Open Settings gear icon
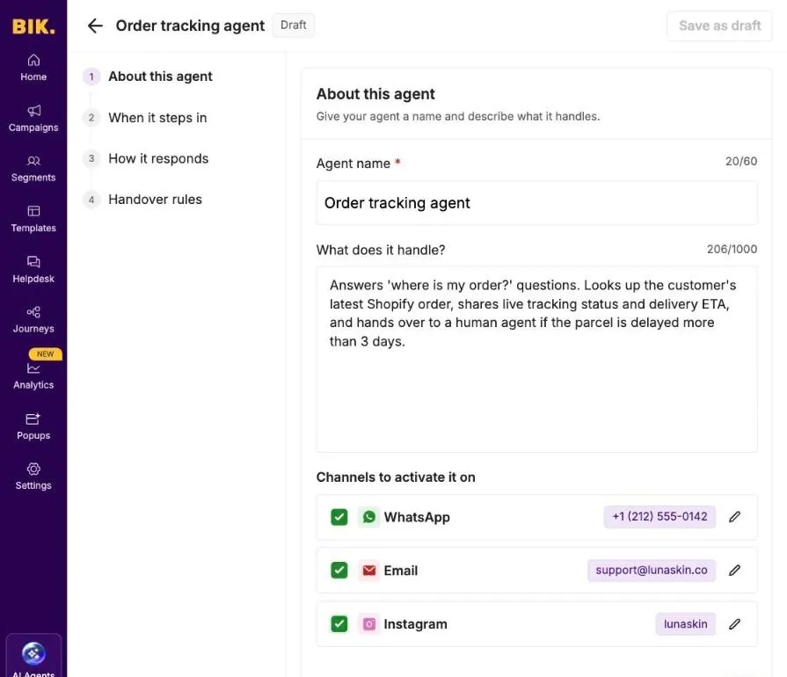This screenshot has height=677, width=787. 33,469
